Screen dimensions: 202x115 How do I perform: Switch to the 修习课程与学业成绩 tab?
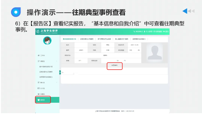coord(104,39)
